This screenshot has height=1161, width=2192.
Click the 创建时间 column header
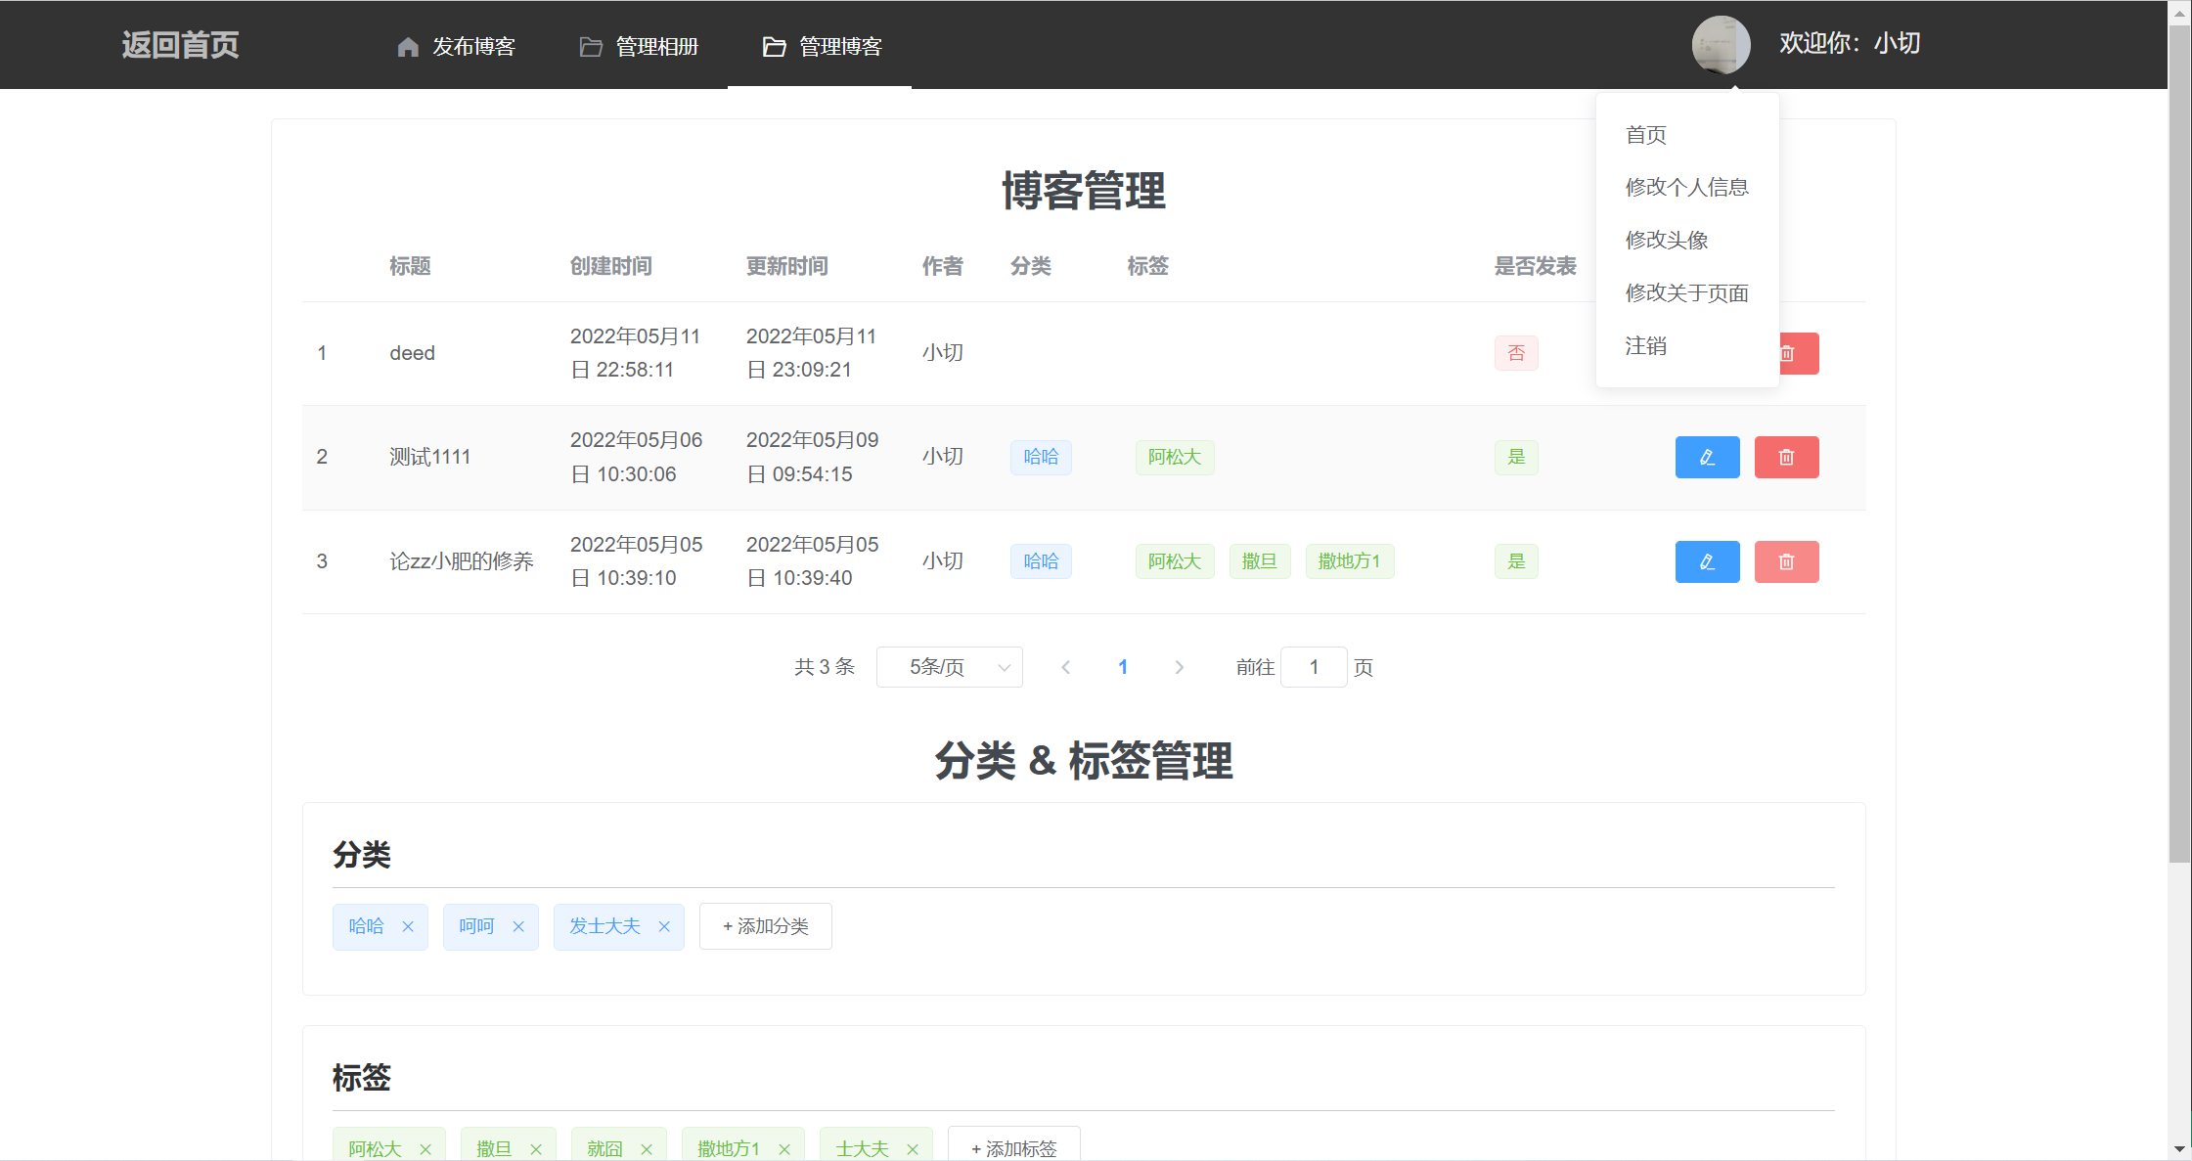(611, 266)
